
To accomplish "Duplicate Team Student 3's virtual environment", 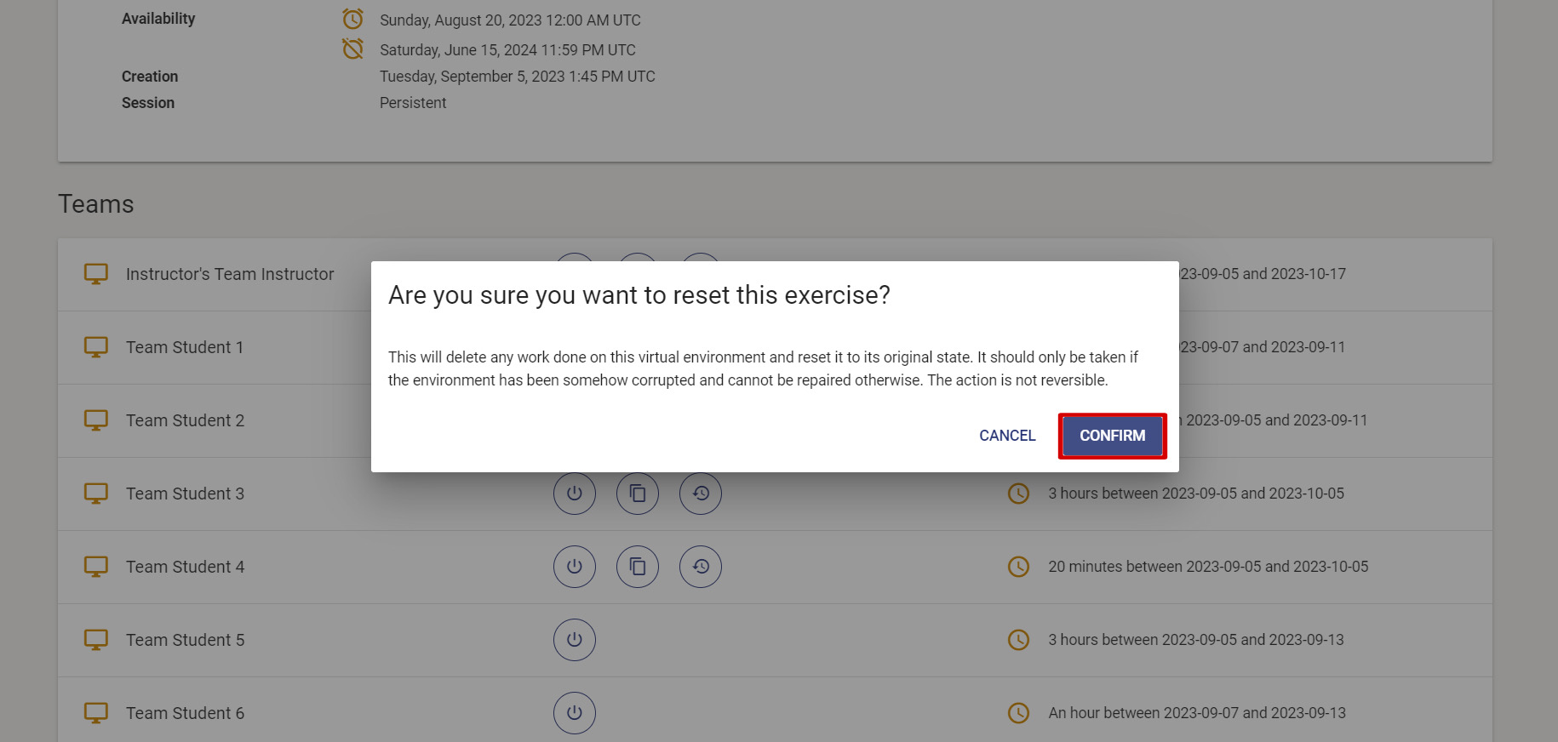I will (x=638, y=494).
